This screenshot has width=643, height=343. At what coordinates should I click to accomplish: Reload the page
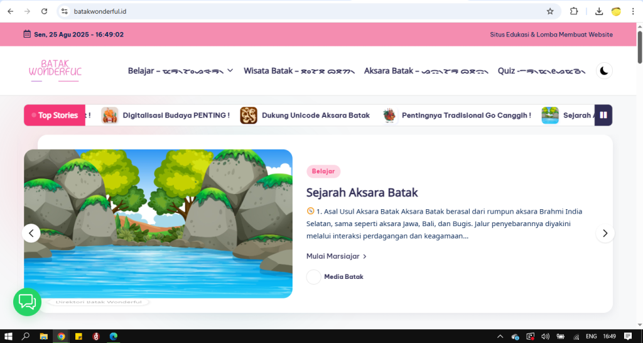click(x=44, y=11)
